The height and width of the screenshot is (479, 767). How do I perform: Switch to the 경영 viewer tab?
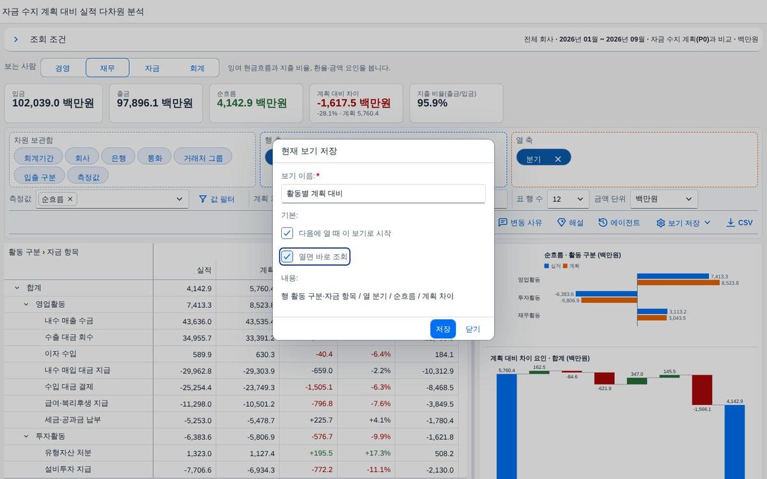pos(63,68)
